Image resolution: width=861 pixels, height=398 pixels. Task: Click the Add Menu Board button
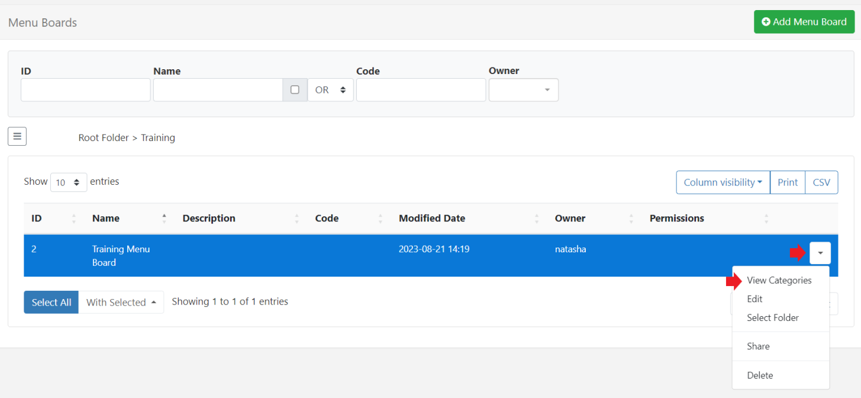click(804, 22)
